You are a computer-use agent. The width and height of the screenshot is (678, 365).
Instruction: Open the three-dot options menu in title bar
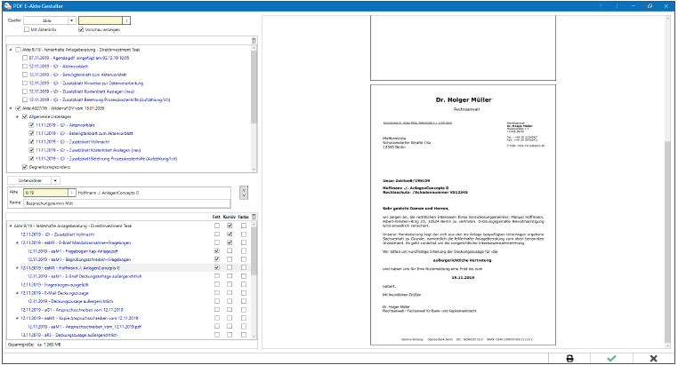pyautogui.click(x=617, y=6)
